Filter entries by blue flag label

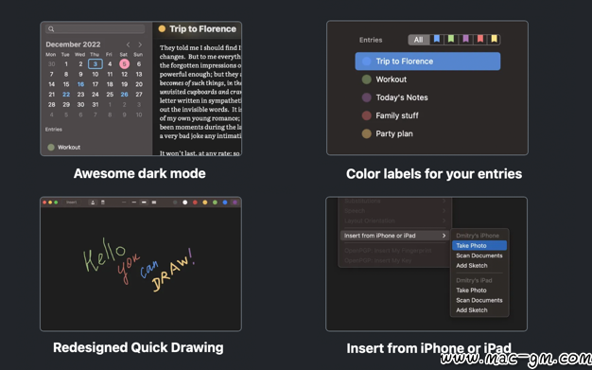click(x=437, y=39)
